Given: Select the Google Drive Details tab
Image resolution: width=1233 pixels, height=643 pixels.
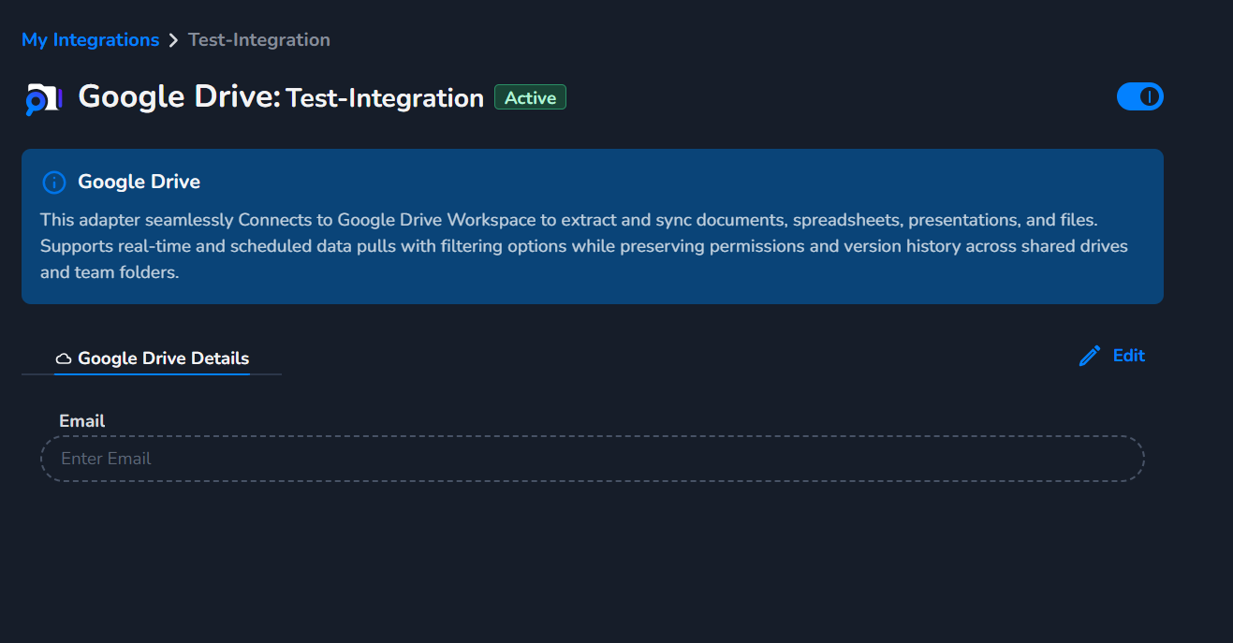Looking at the screenshot, I should point(152,358).
